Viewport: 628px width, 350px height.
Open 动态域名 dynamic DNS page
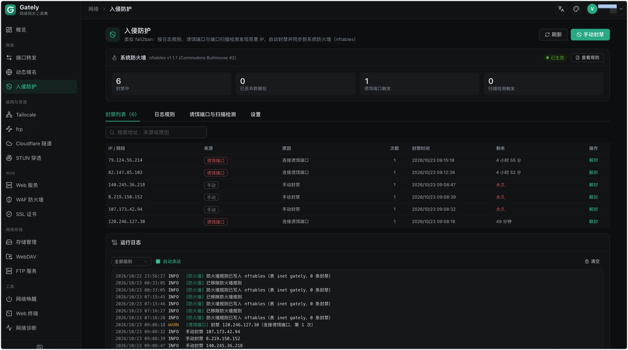40,72
